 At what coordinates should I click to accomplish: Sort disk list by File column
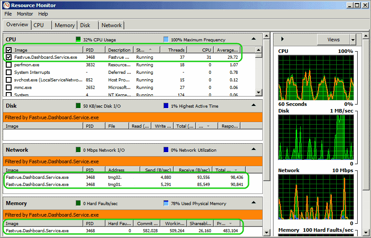pos(117,126)
